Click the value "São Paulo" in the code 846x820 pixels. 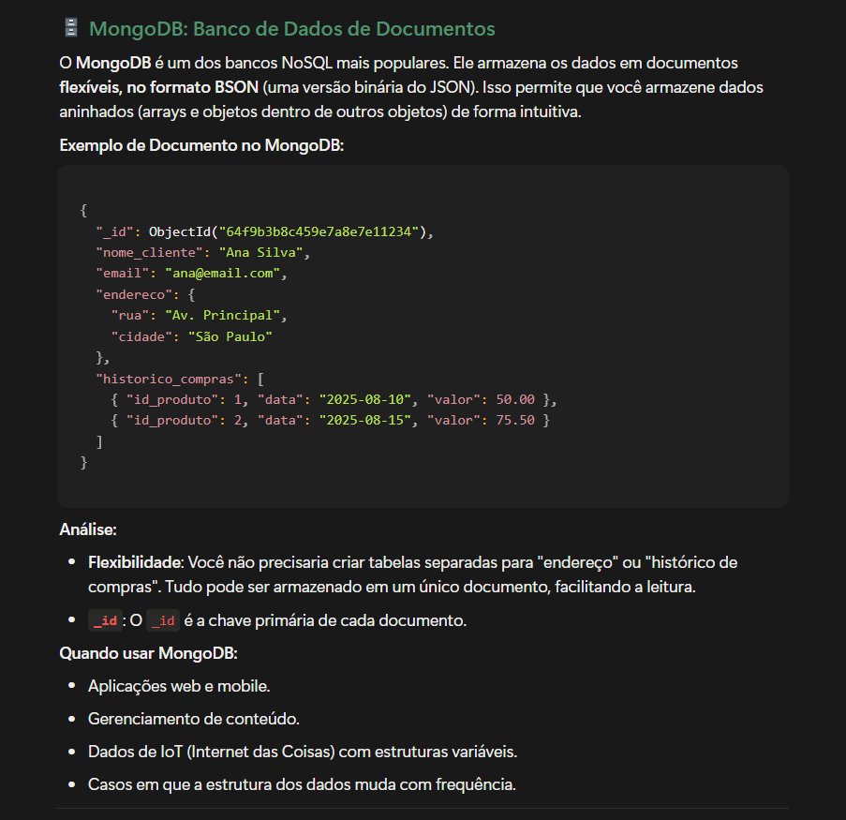pyautogui.click(x=230, y=336)
